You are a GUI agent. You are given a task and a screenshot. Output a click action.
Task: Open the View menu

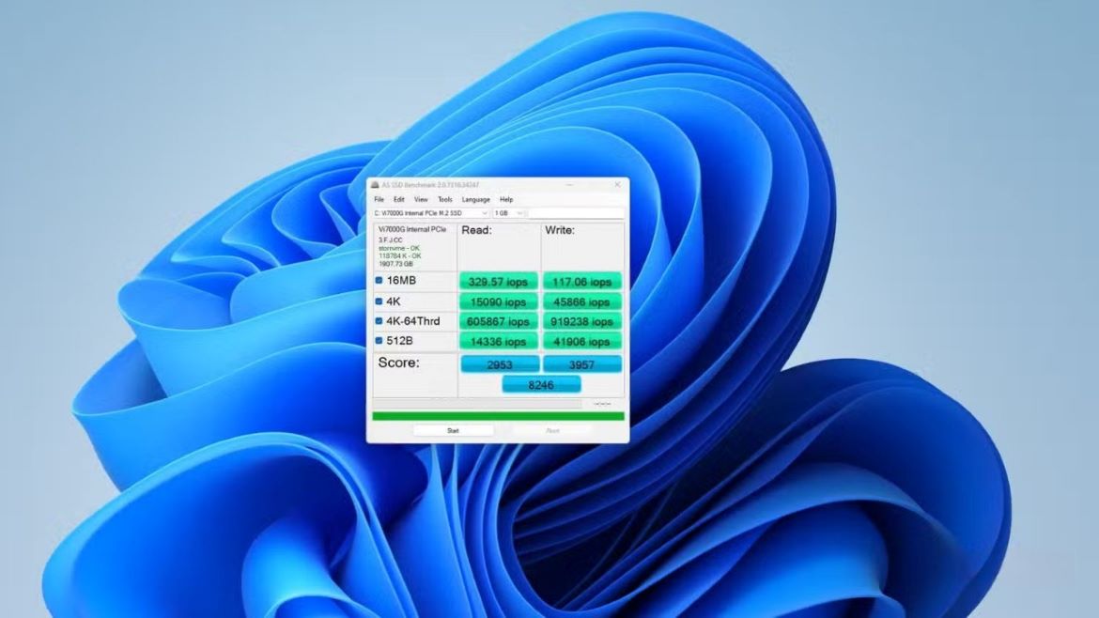tap(421, 199)
